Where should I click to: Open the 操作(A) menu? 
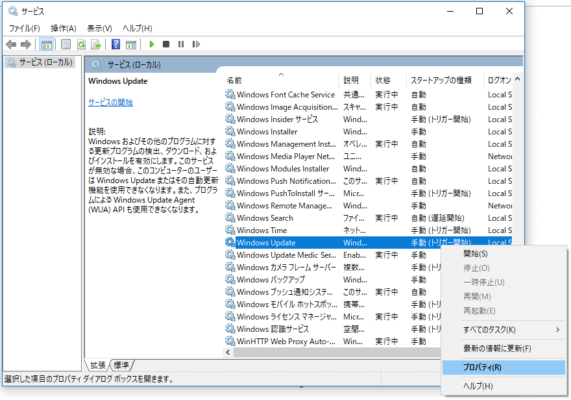click(x=64, y=28)
